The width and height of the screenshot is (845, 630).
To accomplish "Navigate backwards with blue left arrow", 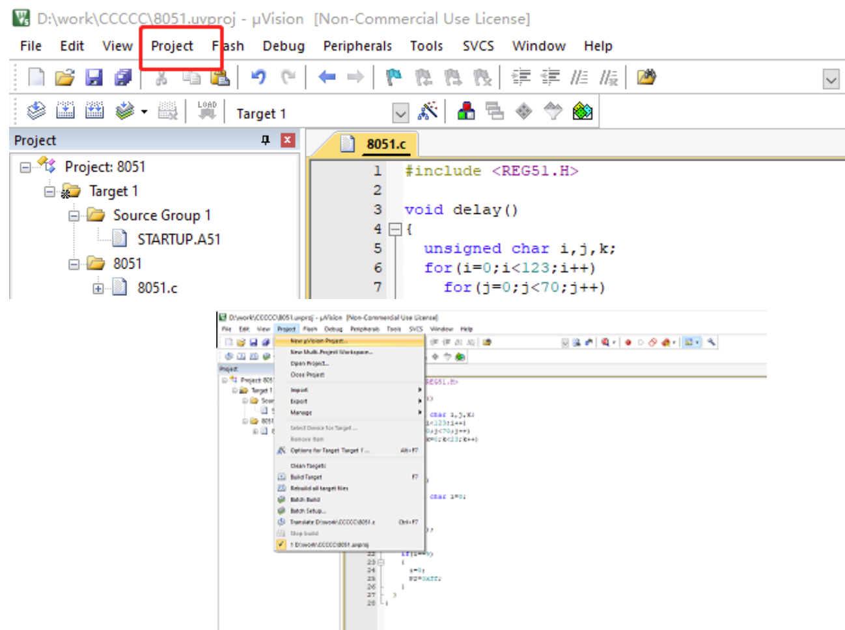I will pyautogui.click(x=327, y=77).
